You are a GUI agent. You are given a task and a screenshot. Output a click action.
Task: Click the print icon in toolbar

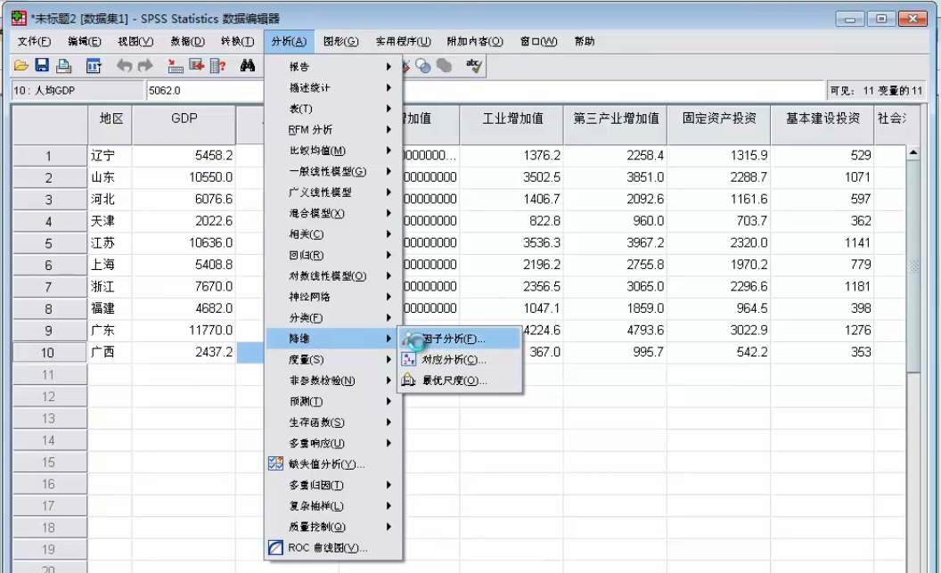[63, 65]
